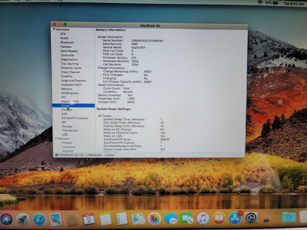Viewport: 307px width, 230px height.
Task: Select Firewall under Network
Action: pos(67,143)
